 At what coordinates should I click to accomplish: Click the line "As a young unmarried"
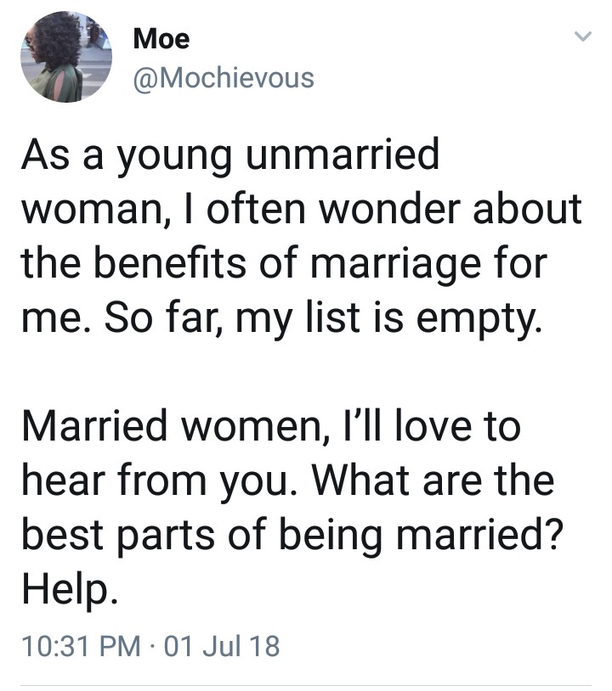229,159
